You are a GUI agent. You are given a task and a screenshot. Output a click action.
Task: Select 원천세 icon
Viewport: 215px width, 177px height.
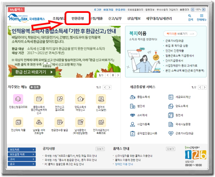coord(171,115)
